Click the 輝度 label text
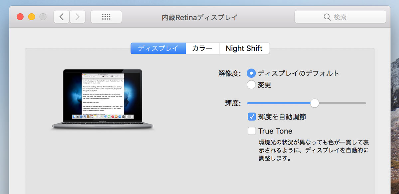Image resolution: width=399 pixels, height=194 pixels. [x=233, y=103]
